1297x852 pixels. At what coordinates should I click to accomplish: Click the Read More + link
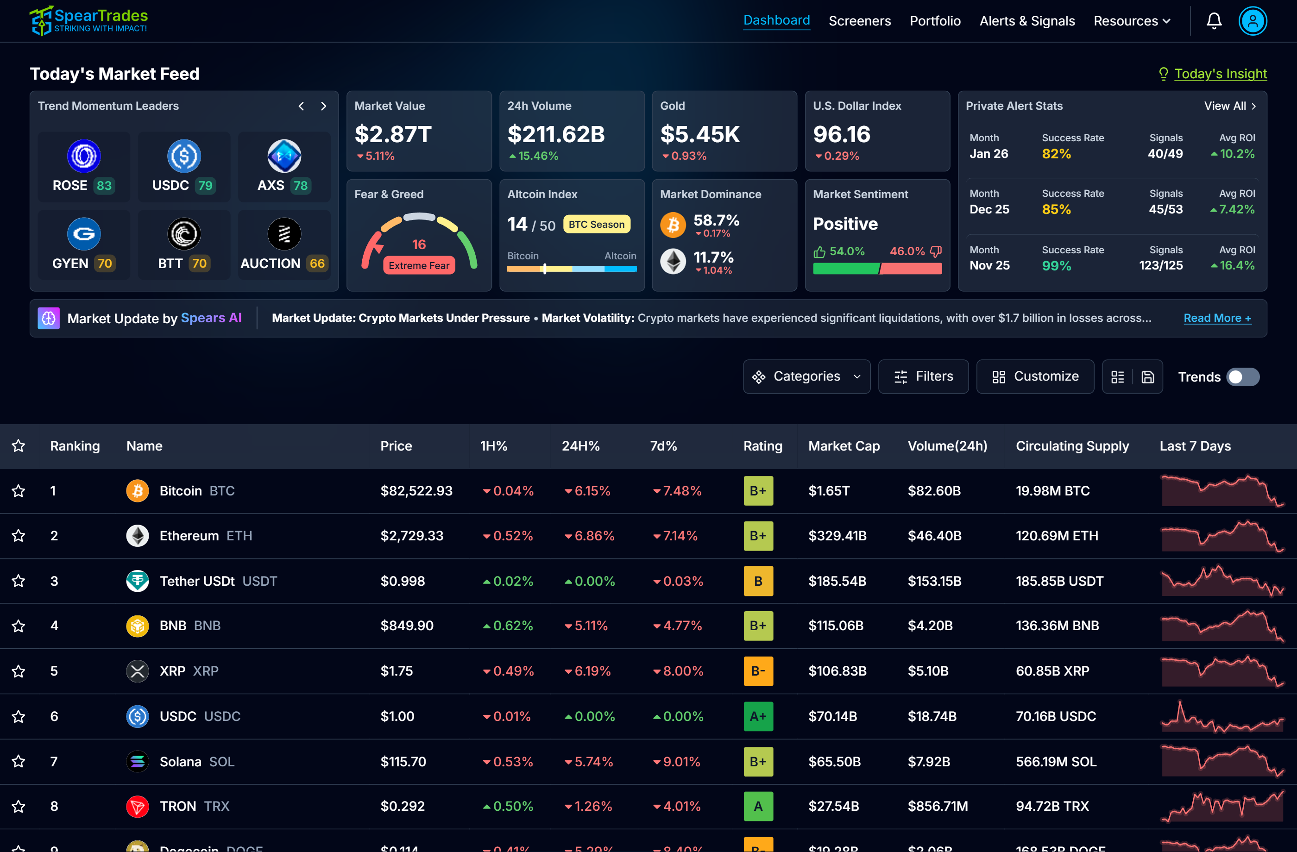click(1217, 318)
